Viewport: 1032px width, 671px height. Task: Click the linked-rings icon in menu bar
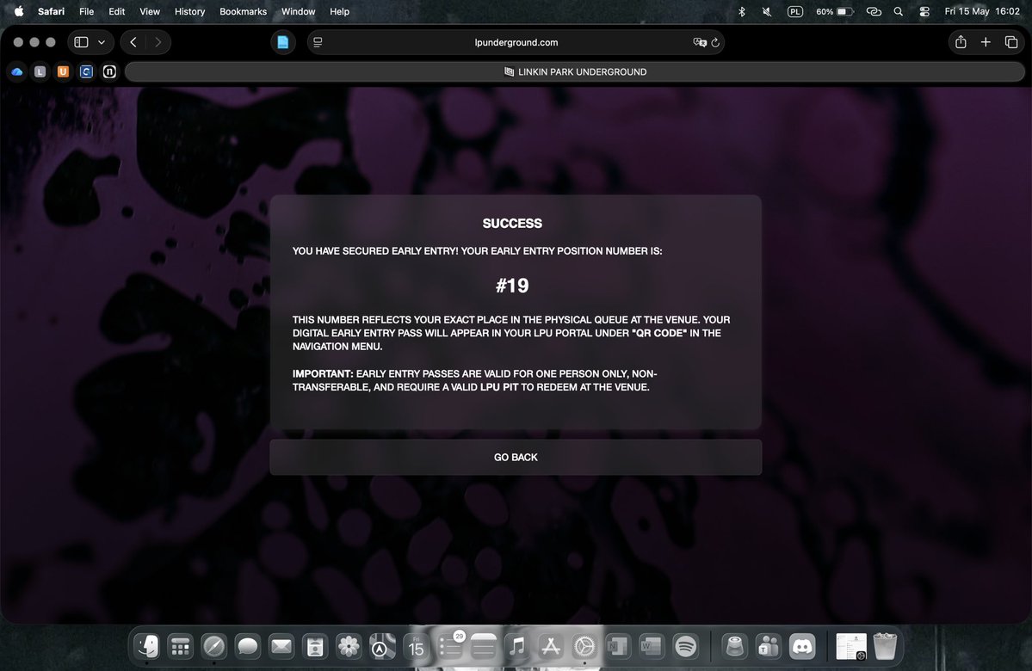(x=874, y=11)
